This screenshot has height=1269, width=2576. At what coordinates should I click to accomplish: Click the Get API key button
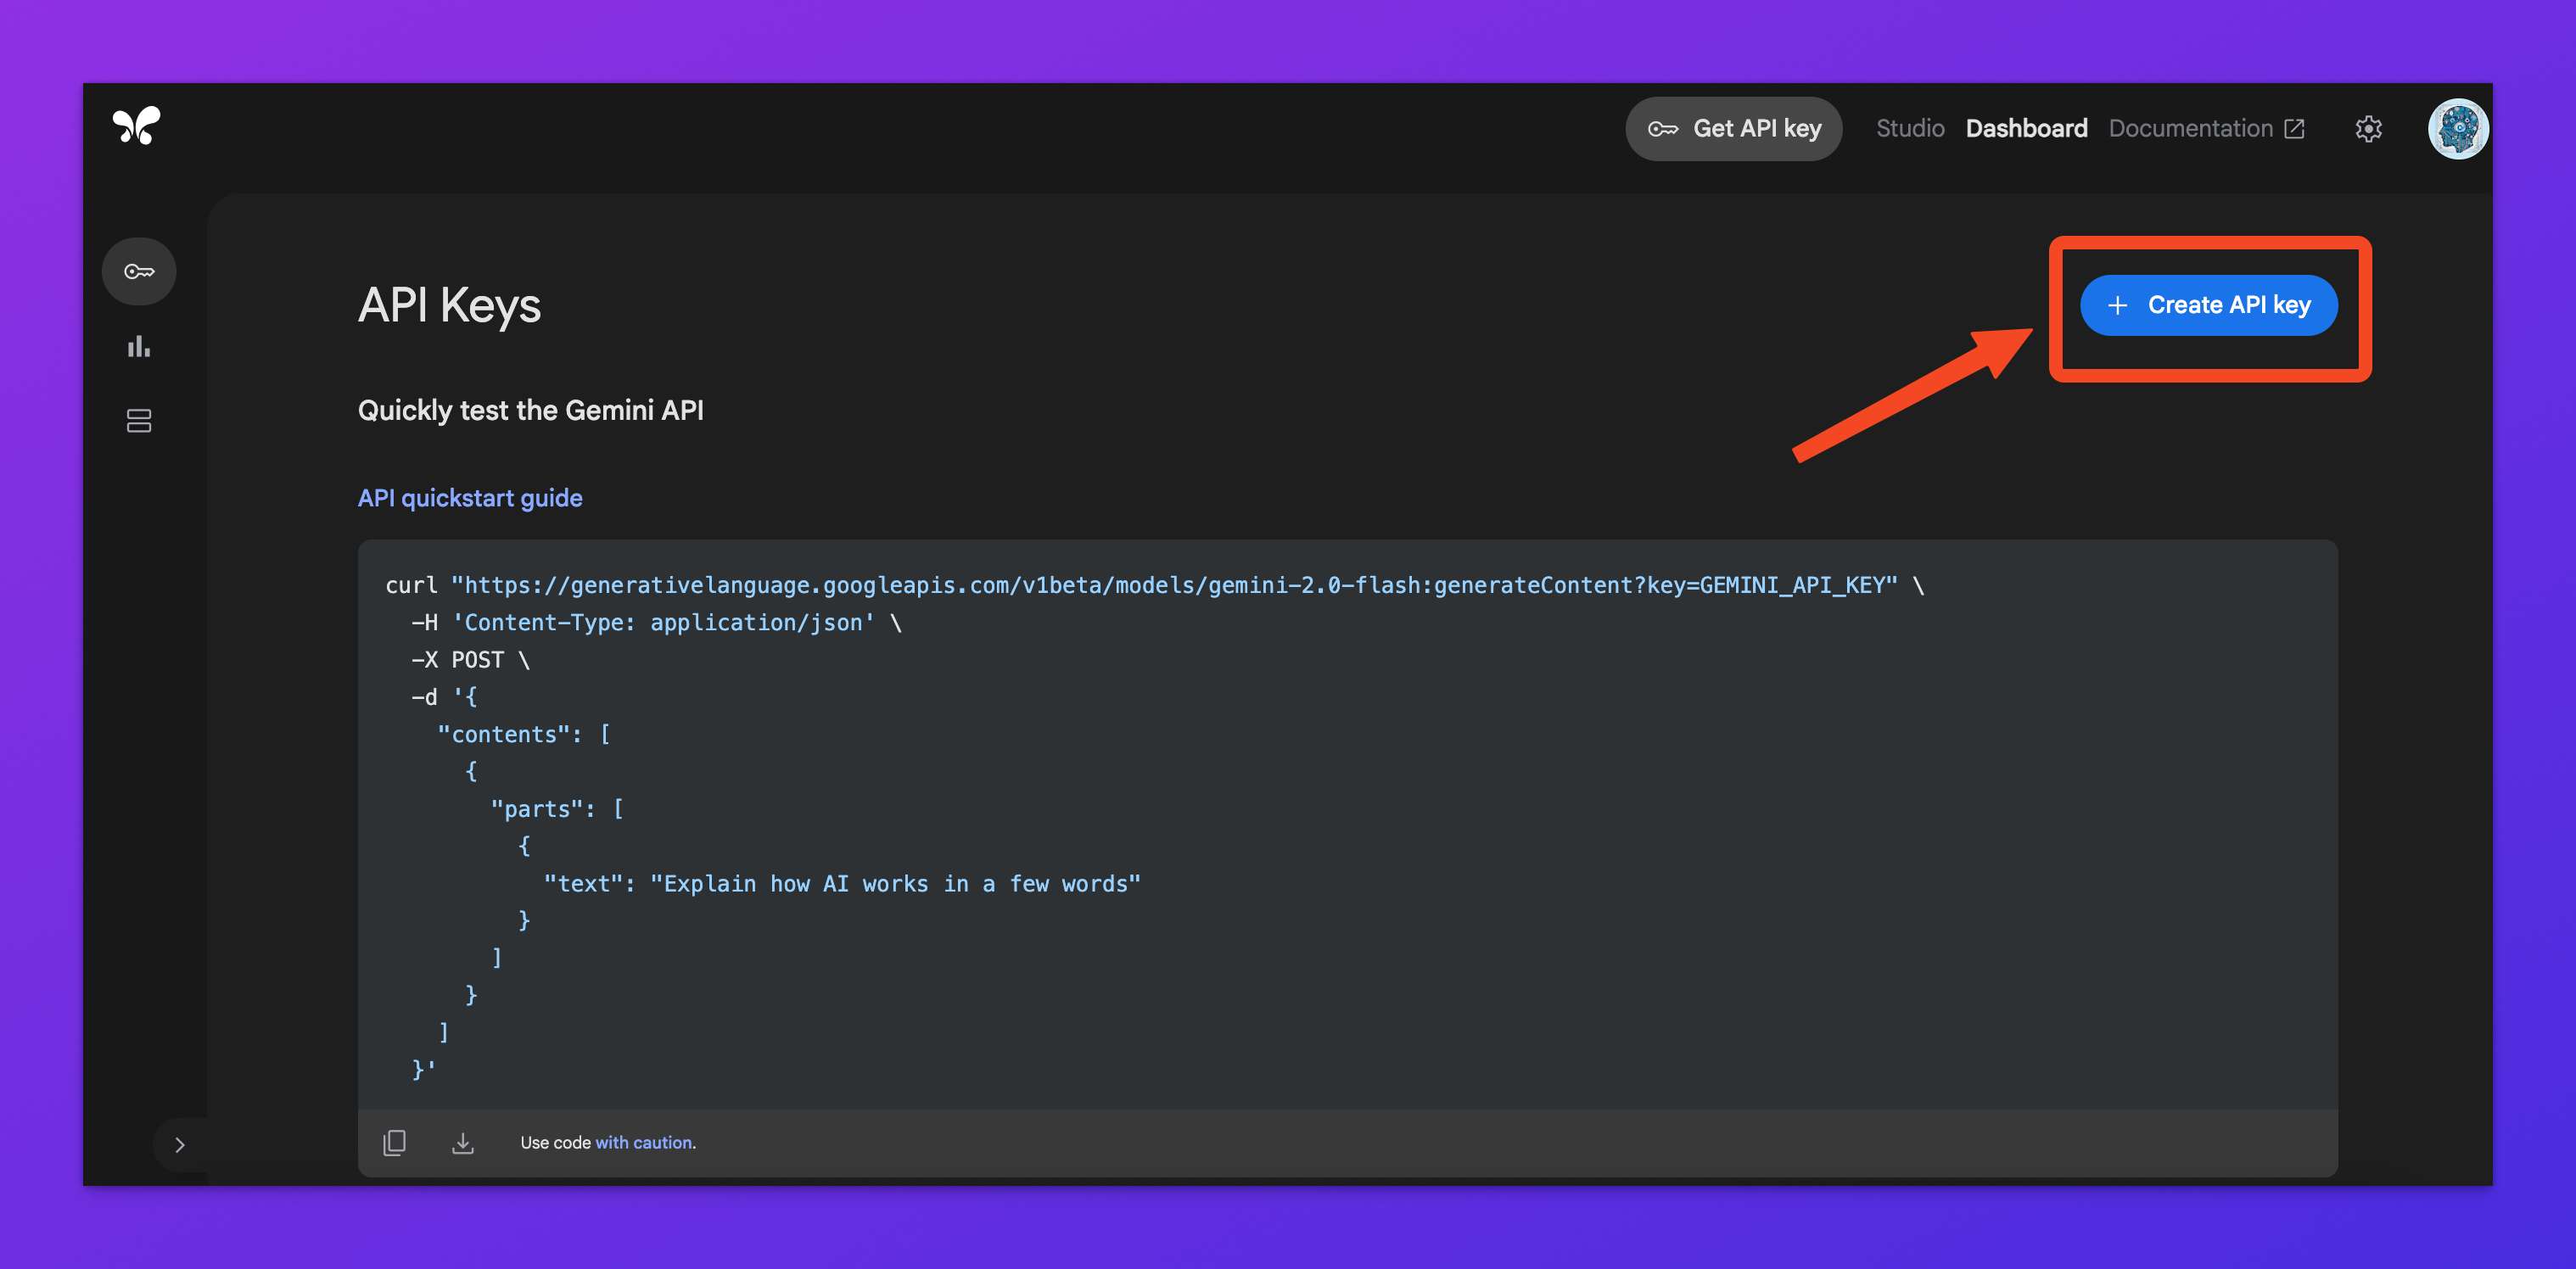(x=1733, y=129)
